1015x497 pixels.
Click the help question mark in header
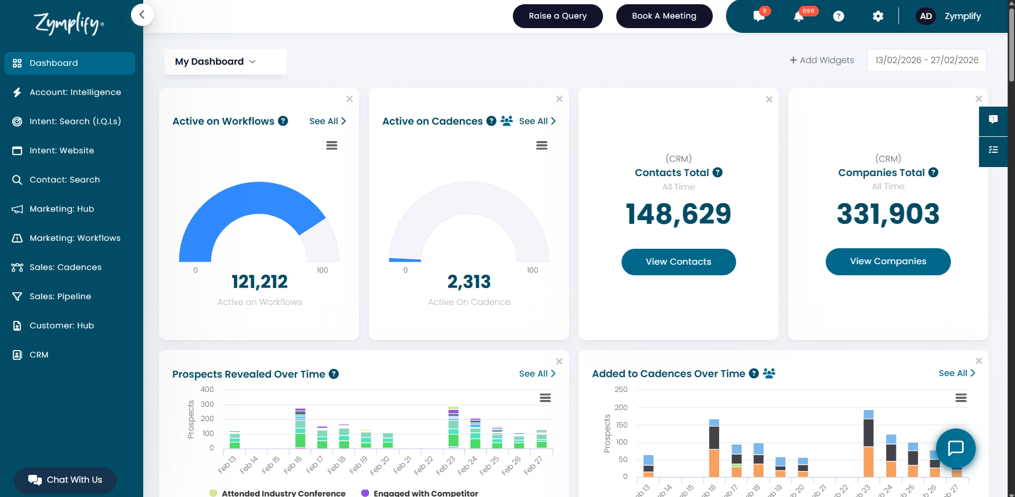click(838, 16)
